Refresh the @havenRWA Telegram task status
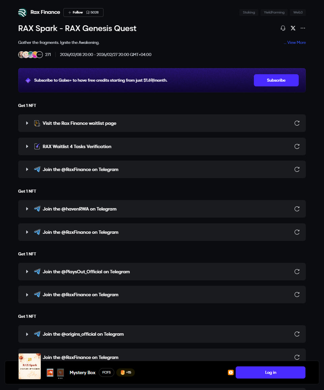Screen dimensions: 324x390 tap(297, 209)
